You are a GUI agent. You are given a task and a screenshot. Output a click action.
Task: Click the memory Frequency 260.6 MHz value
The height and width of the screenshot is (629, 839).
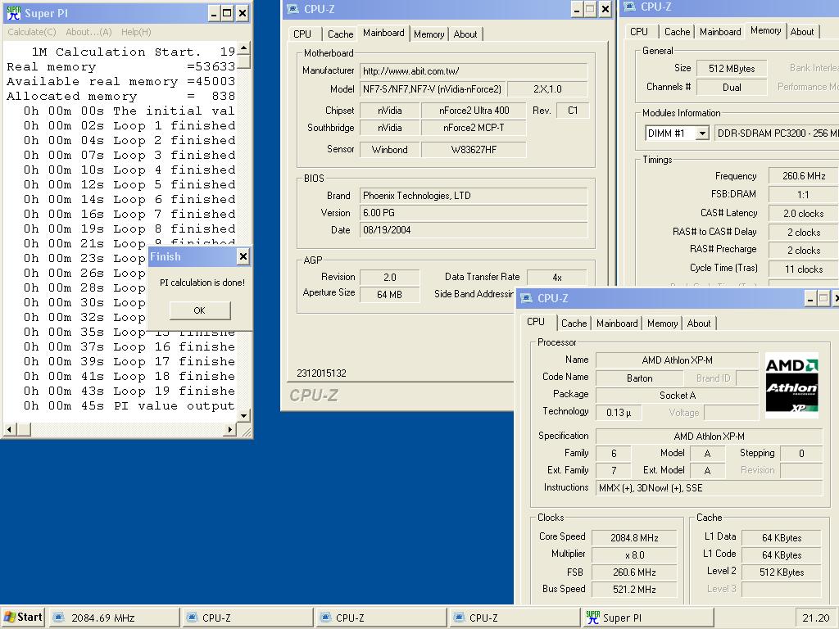point(803,176)
